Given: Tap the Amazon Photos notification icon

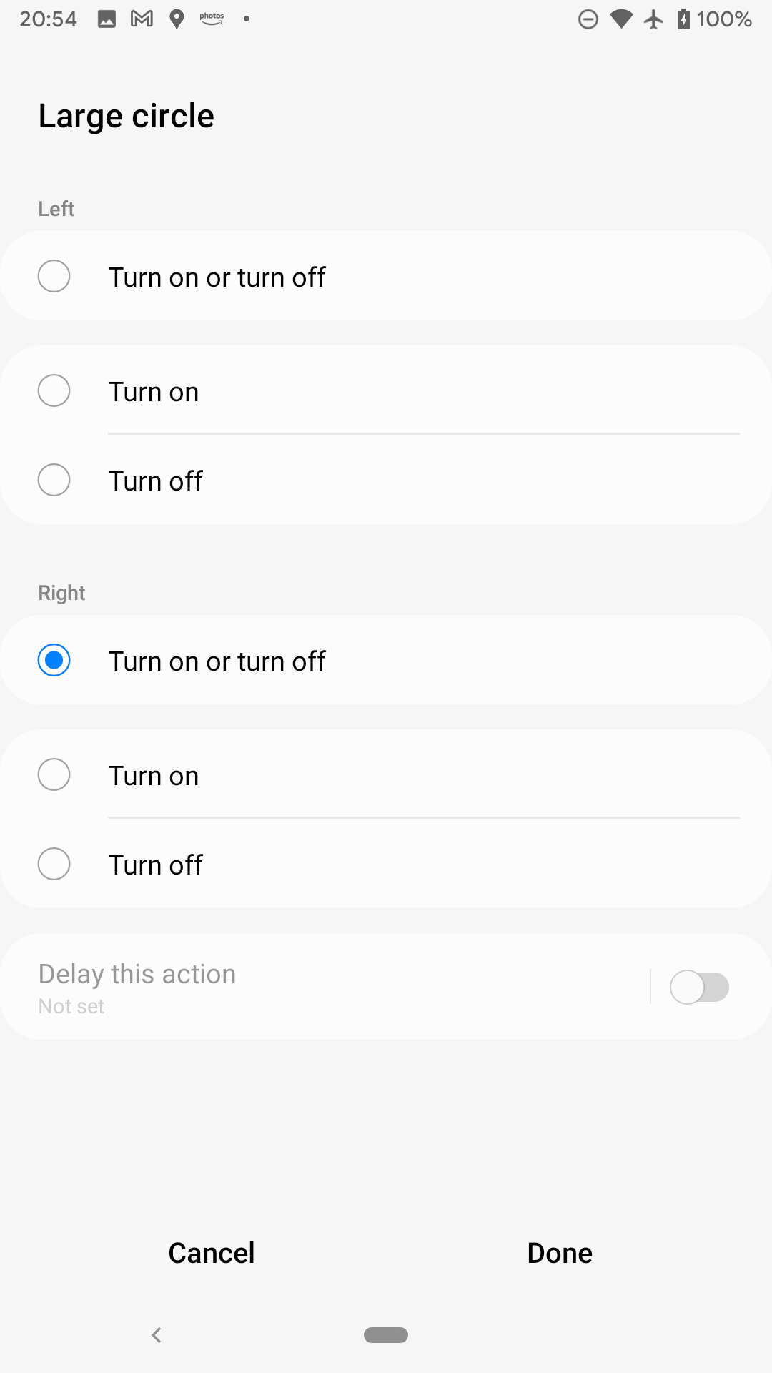Looking at the screenshot, I should click(212, 19).
